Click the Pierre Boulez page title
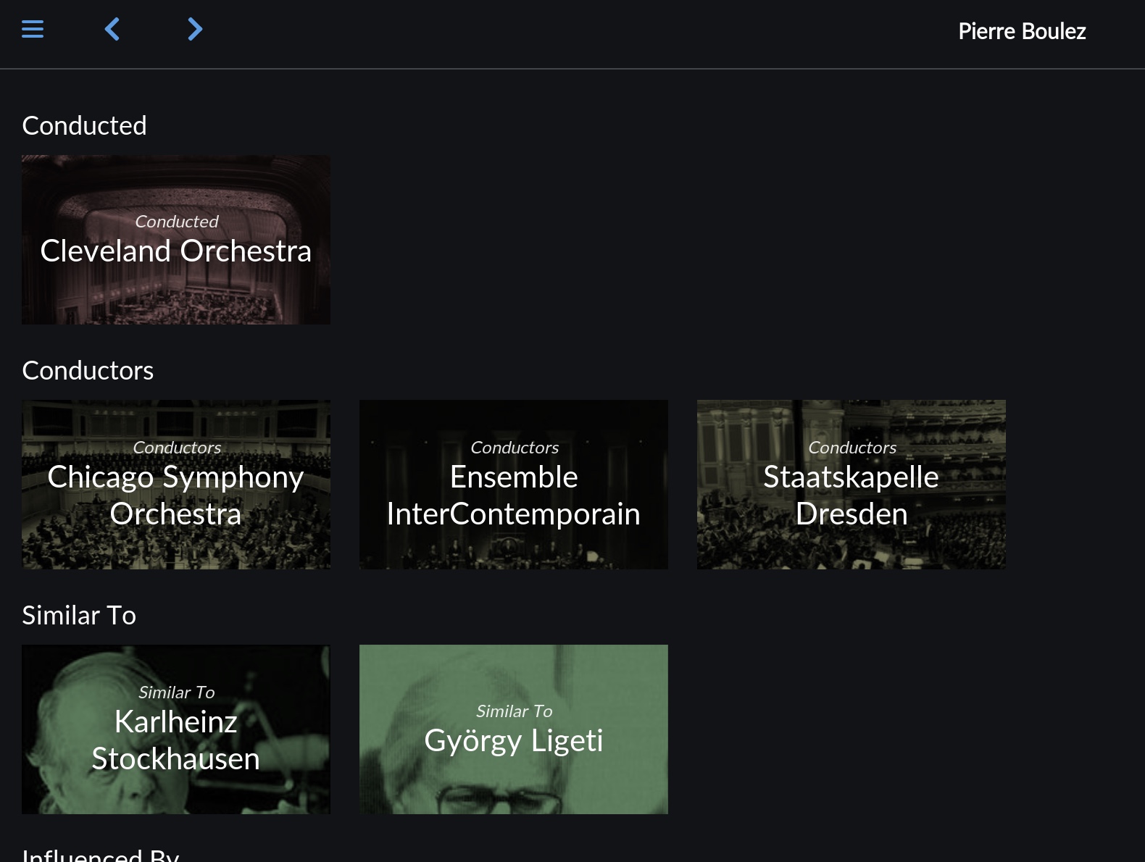1145x862 pixels. click(1022, 31)
